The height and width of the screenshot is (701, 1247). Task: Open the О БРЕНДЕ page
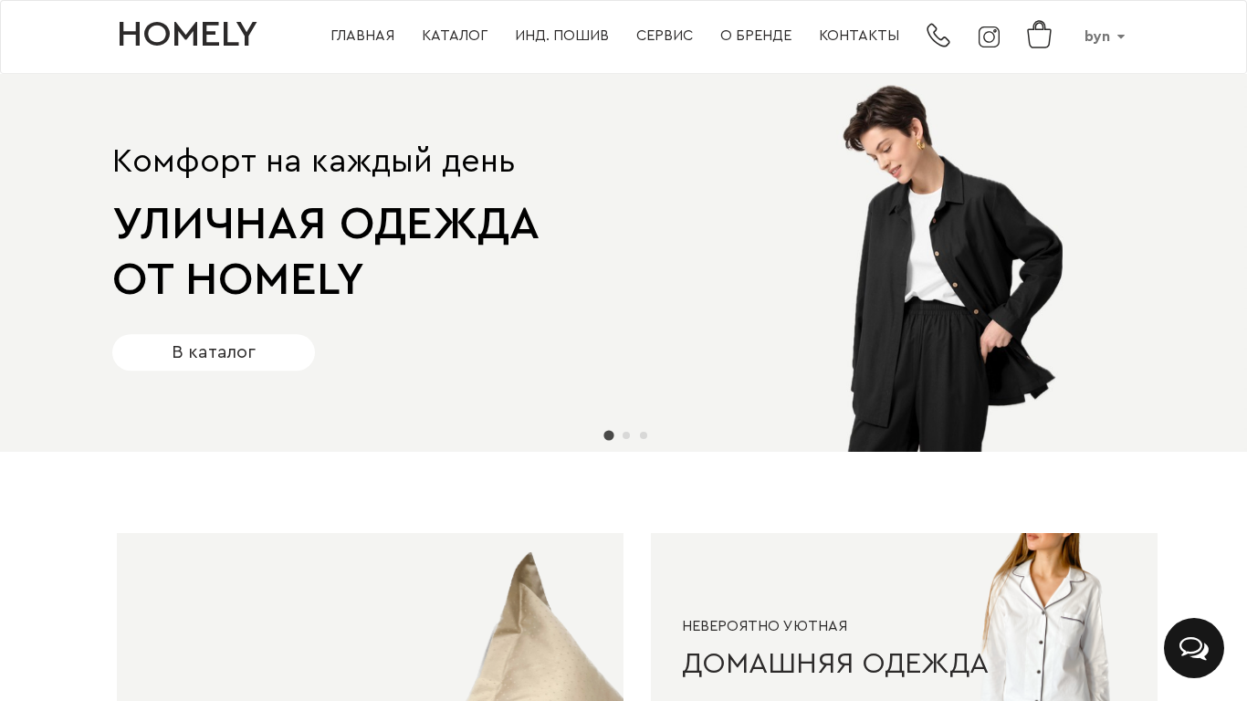click(x=756, y=36)
